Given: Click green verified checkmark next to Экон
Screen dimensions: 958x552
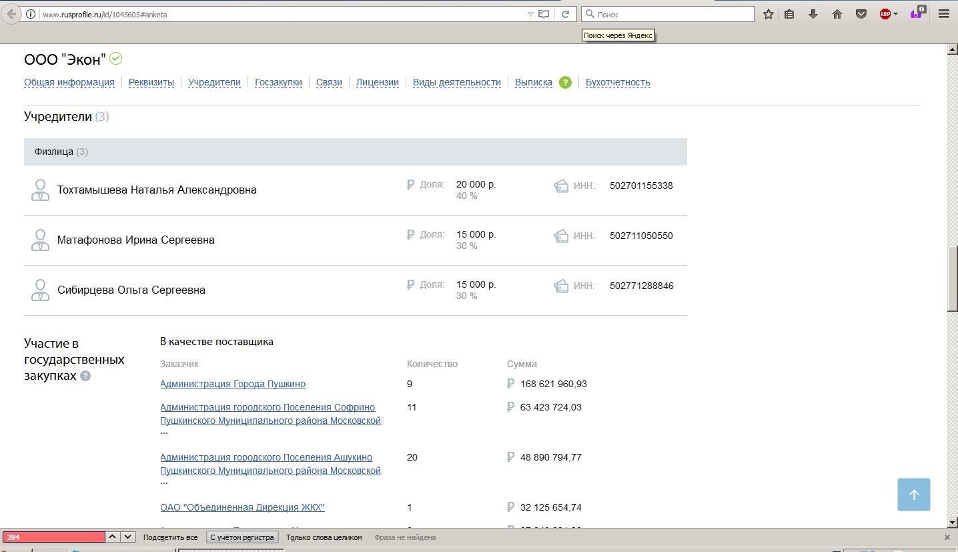Looking at the screenshot, I should (116, 59).
